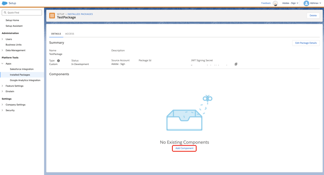Image resolution: width=324 pixels, height=175 pixels.
Task: Expand Company Settings section
Action: [x=2, y=105]
